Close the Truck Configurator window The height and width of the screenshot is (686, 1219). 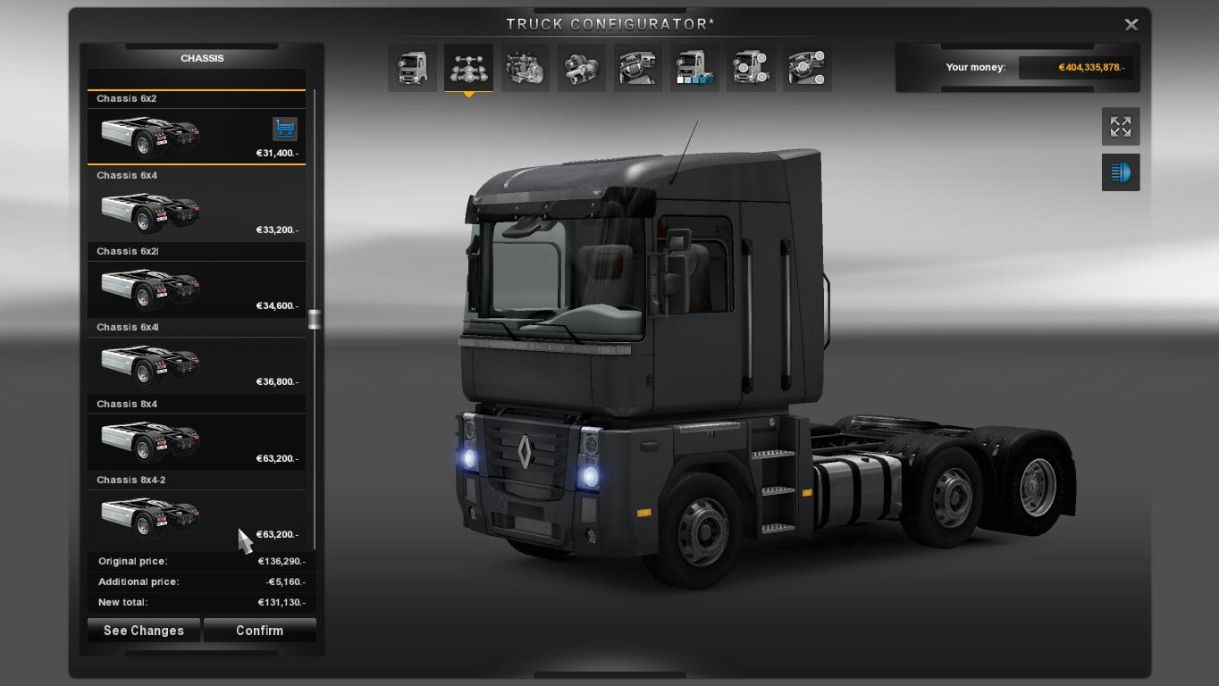tap(1131, 25)
